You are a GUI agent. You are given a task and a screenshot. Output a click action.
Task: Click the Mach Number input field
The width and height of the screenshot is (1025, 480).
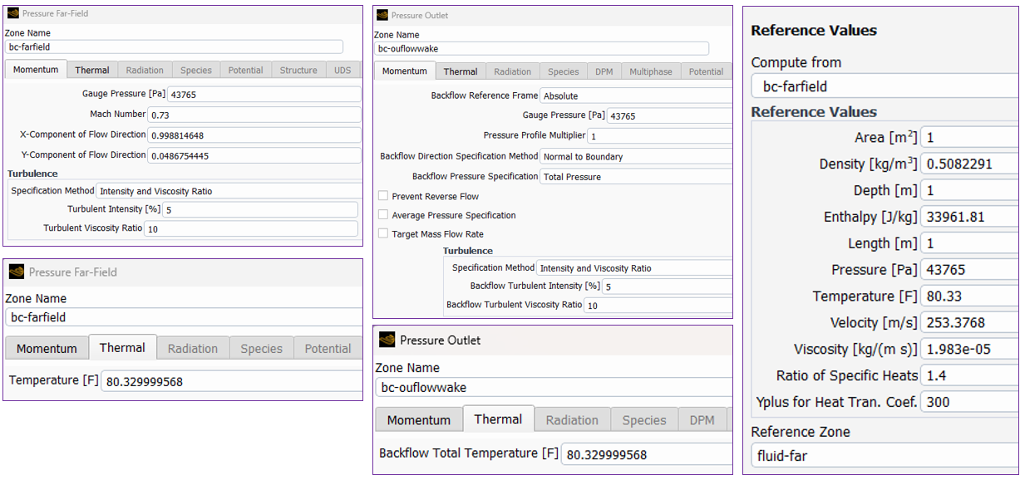coord(254,115)
